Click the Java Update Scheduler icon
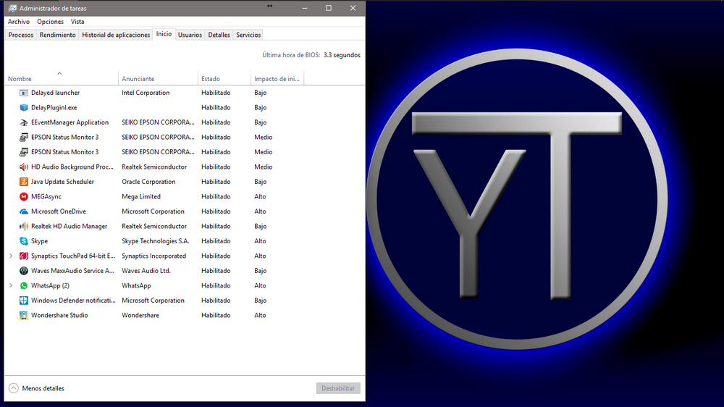The width and height of the screenshot is (724, 407). point(24,182)
